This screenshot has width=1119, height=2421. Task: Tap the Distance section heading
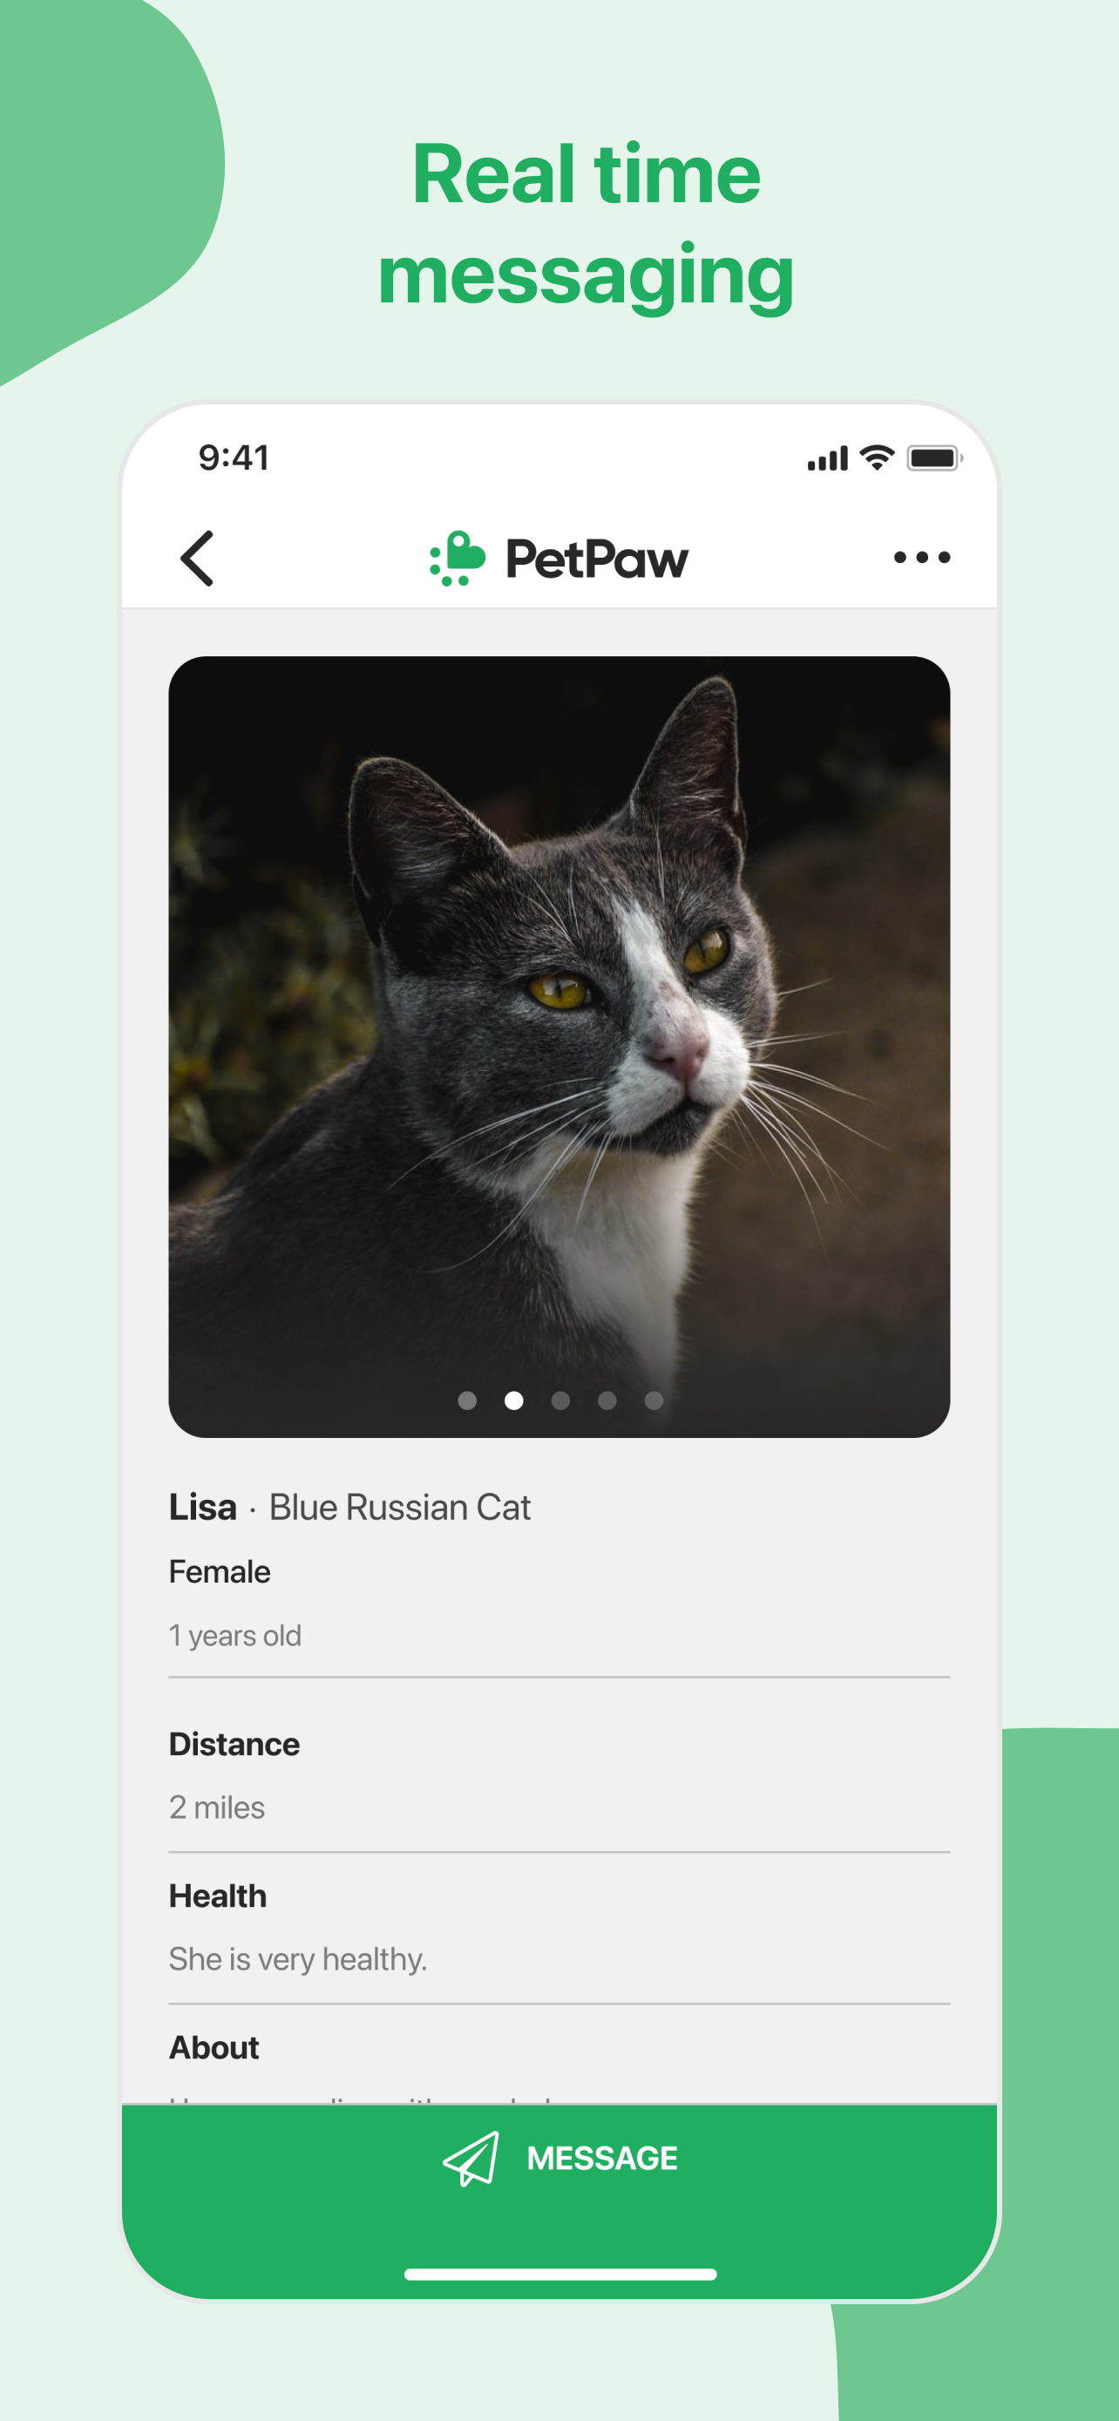[234, 1745]
